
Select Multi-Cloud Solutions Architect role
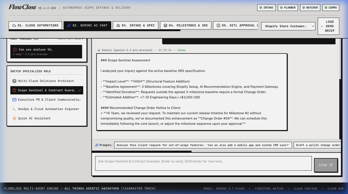point(47,81)
